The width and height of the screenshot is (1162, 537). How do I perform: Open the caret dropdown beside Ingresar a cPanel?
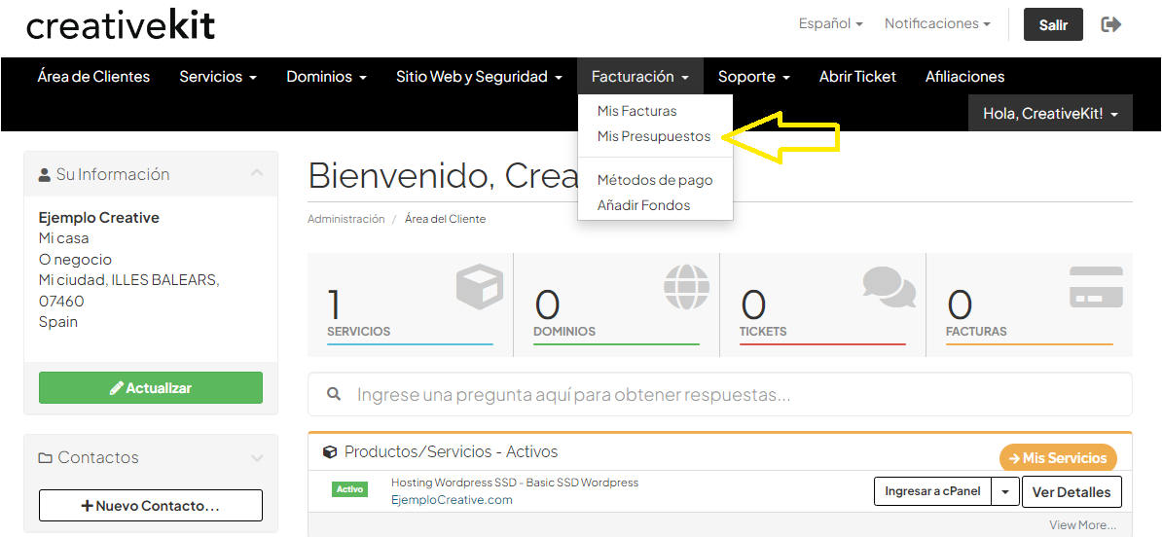[1005, 492]
